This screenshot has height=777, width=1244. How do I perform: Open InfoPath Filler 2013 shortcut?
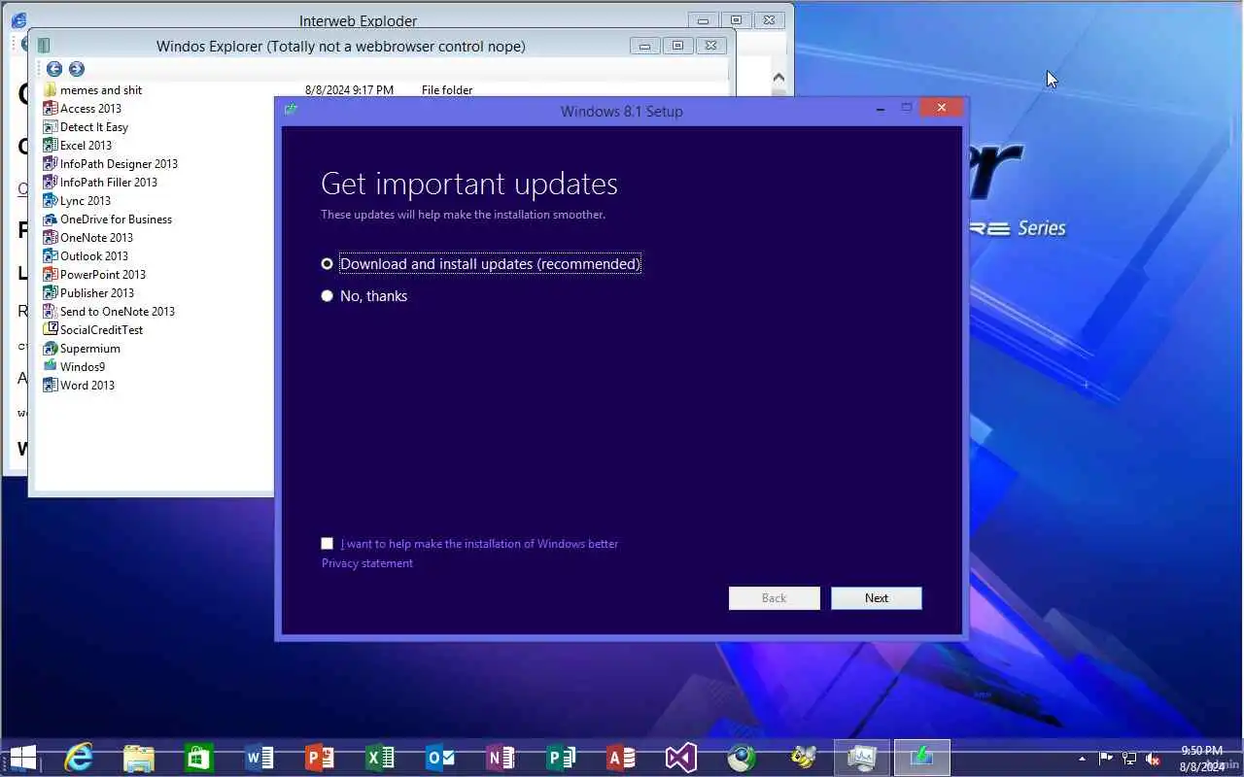click(100, 183)
